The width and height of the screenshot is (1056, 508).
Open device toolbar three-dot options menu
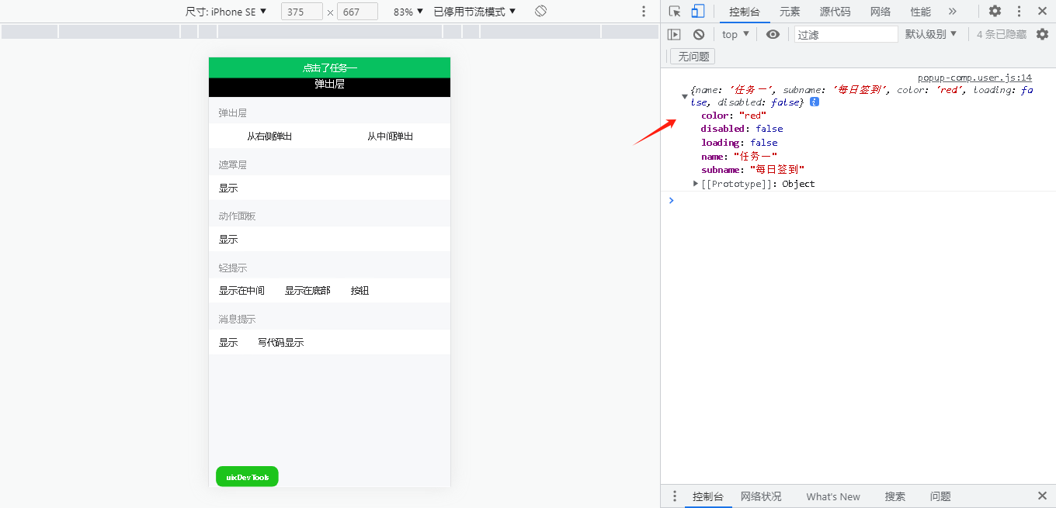pyautogui.click(x=644, y=11)
